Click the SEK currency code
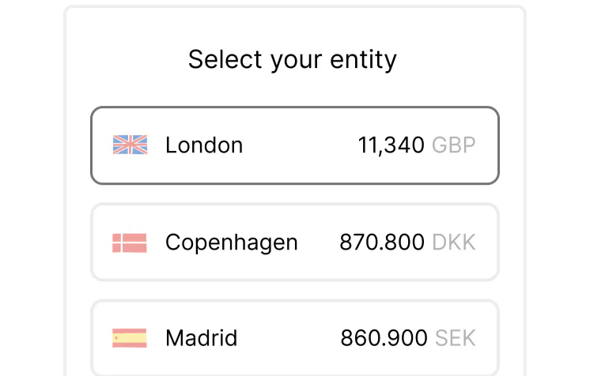The width and height of the screenshot is (590, 376). (456, 339)
